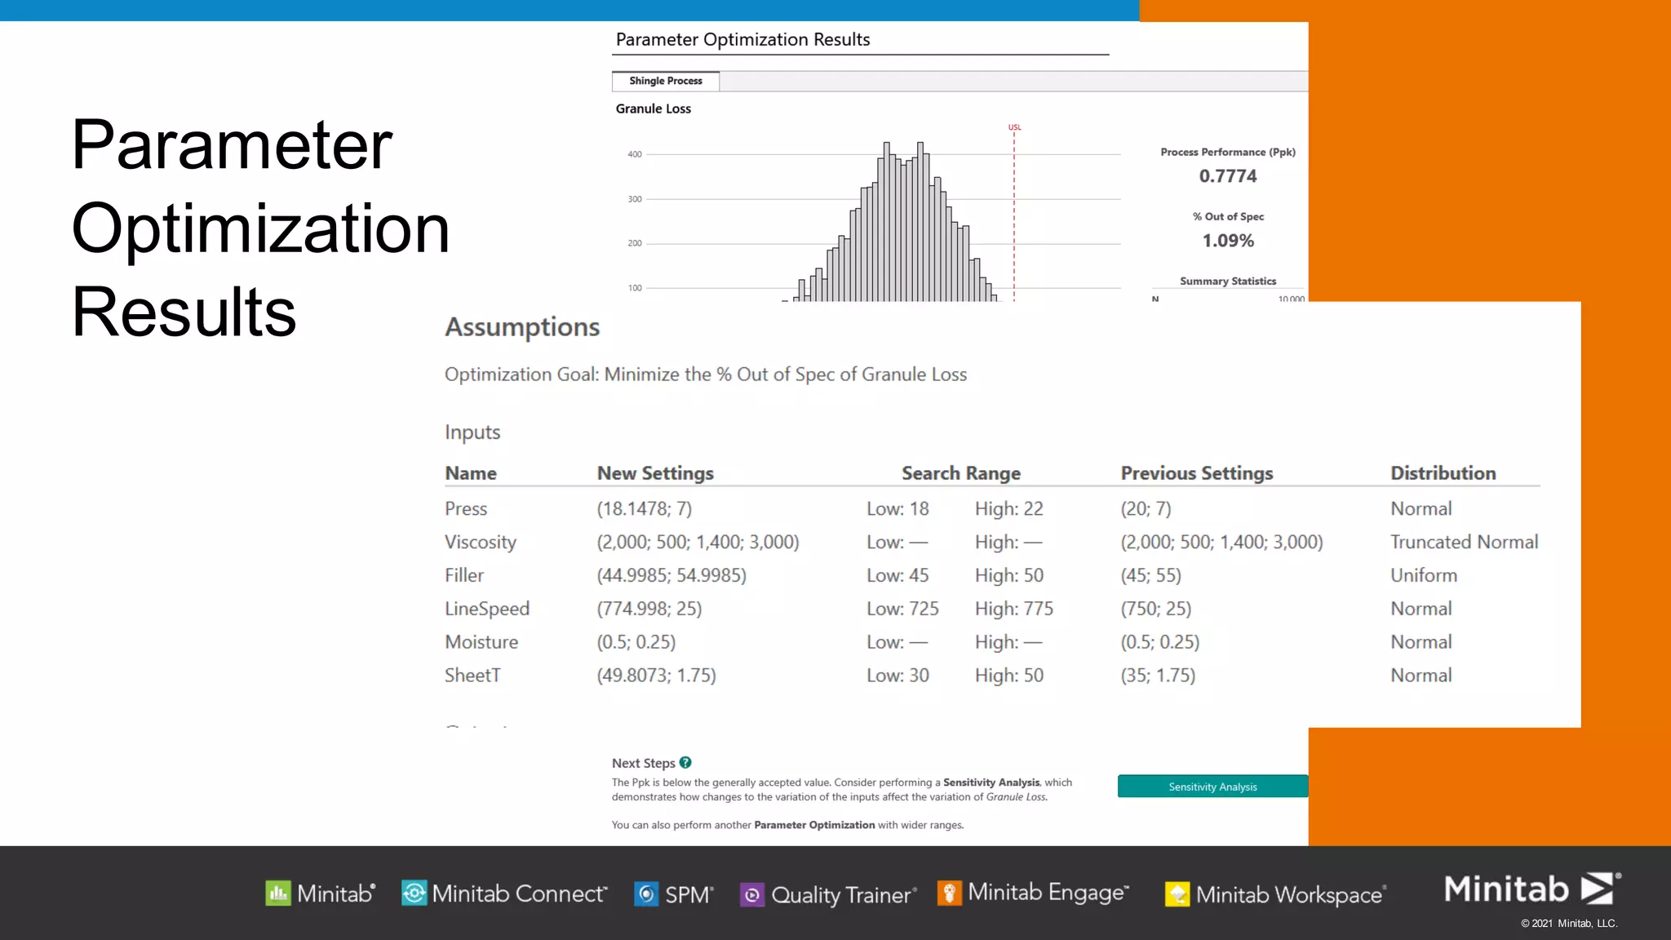Click the Quality Trainer icon

(x=751, y=895)
